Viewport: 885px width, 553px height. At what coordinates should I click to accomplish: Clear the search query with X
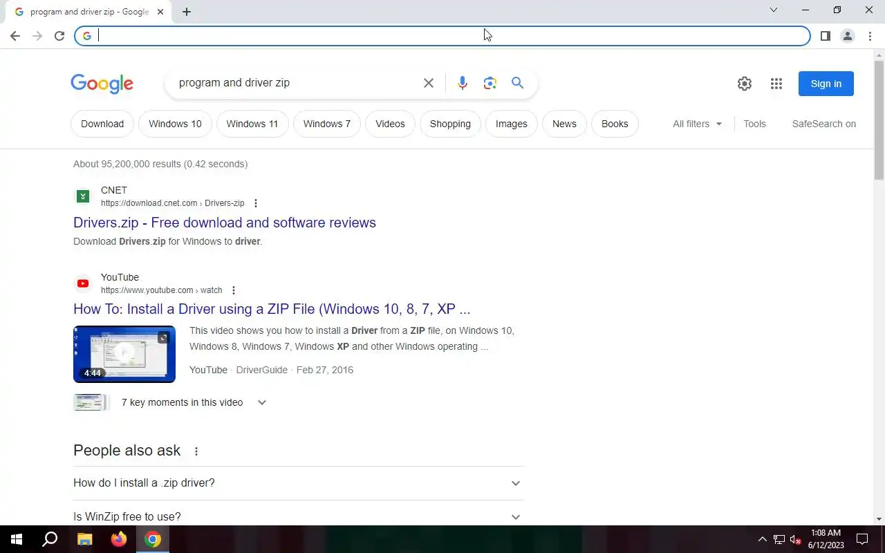(429, 83)
